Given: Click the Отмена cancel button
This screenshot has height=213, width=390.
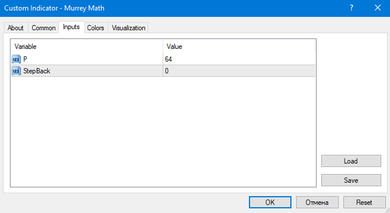Looking at the screenshot, I should (317, 203).
